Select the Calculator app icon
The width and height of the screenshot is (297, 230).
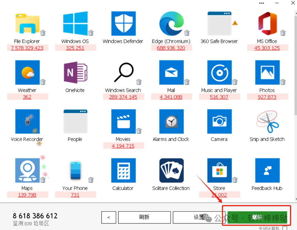123,170
